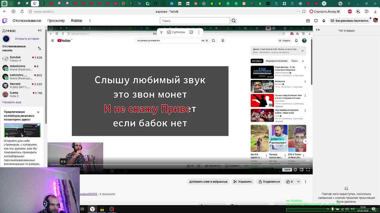
Task: Click 'Изменить' clip button
Action: point(243,182)
